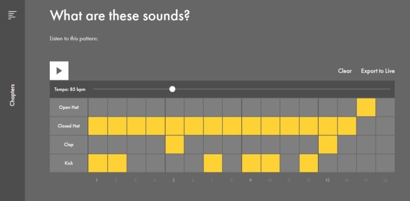Turn off Kick step 12

pos(309,163)
